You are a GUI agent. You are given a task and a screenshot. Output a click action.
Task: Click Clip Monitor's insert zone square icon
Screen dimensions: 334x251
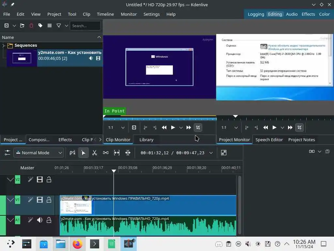(134, 128)
